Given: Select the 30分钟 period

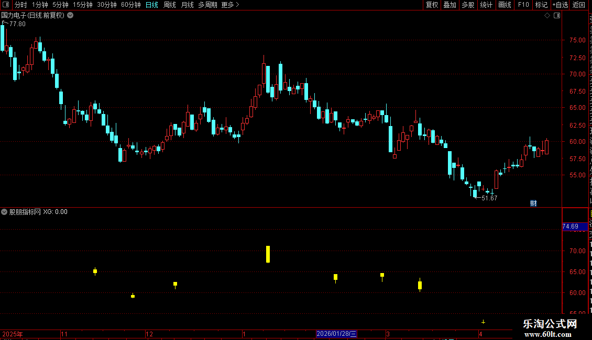Looking at the screenshot, I should coord(107,5).
